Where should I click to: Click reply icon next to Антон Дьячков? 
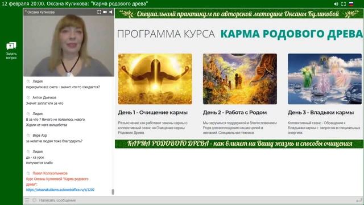click(x=28, y=97)
